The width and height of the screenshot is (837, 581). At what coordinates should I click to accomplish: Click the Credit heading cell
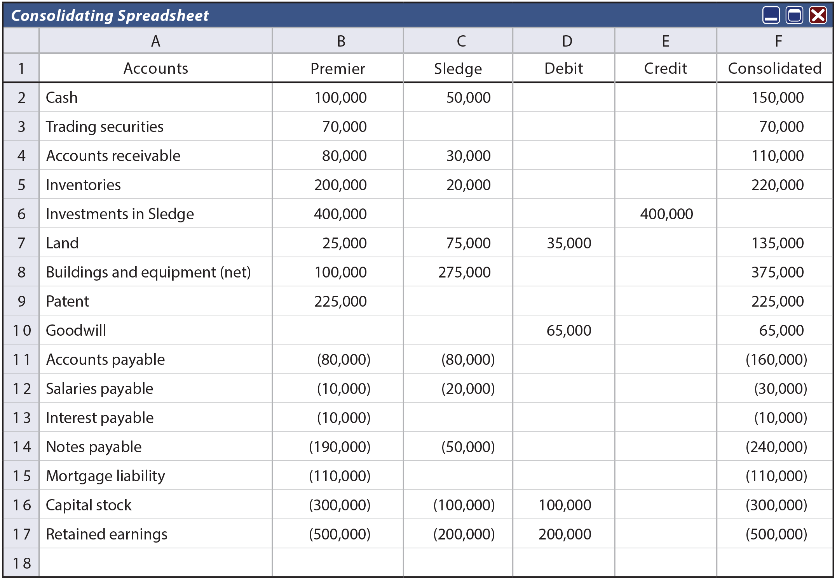click(666, 68)
